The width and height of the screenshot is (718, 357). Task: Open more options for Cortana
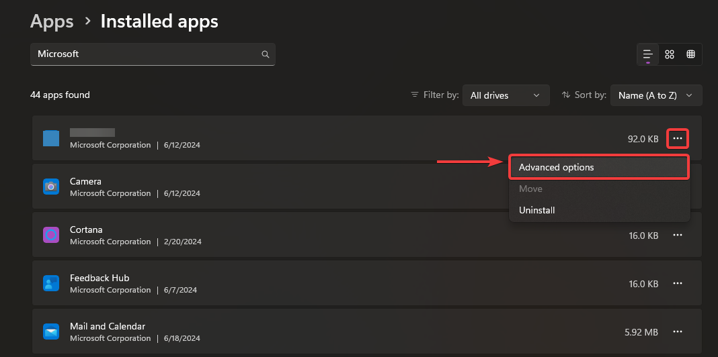[678, 236]
